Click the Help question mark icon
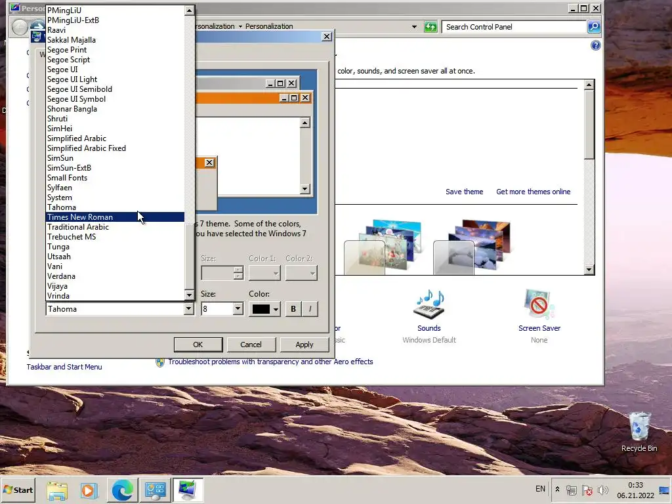Viewport: 672px width, 504px height. (x=595, y=45)
